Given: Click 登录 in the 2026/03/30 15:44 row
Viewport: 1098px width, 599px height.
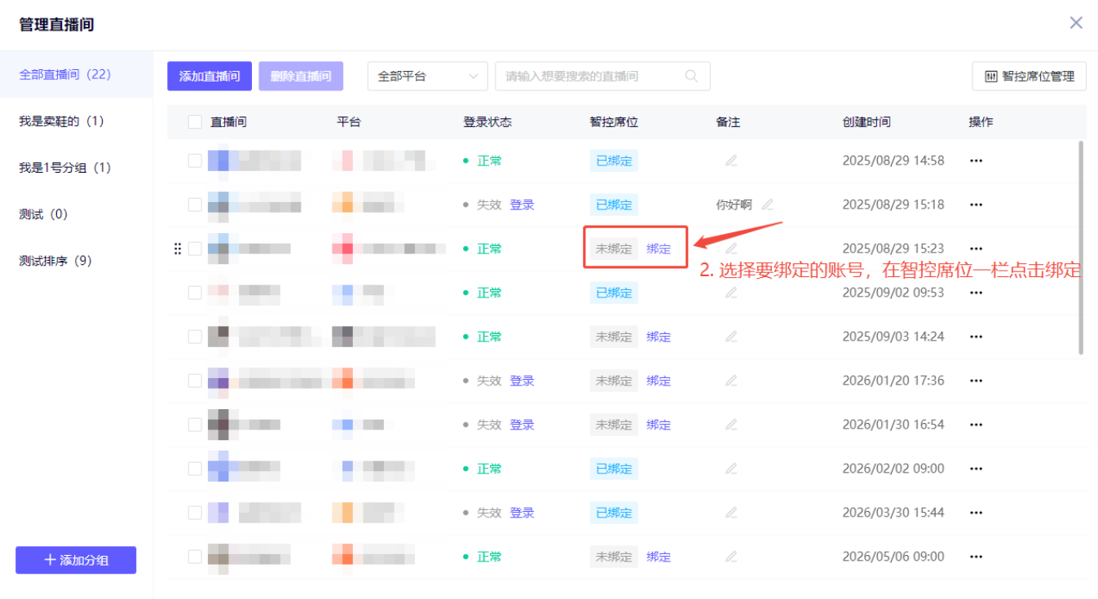Looking at the screenshot, I should tap(522, 513).
